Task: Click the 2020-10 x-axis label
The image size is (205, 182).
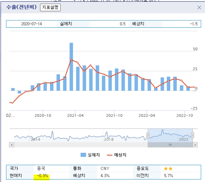Action: click(43, 115)
